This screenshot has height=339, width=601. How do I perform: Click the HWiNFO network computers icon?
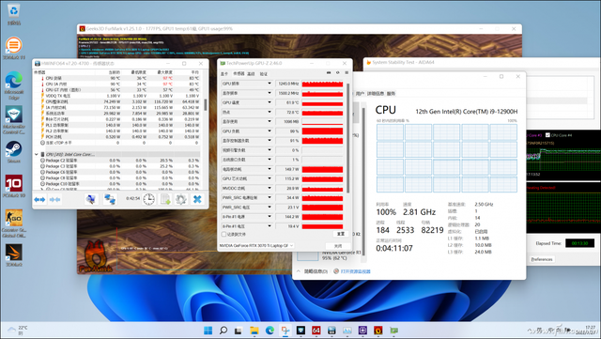click(110, 199)
